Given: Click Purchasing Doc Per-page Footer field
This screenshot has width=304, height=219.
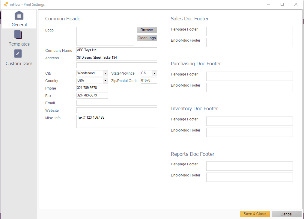Looking at the screenshot, I should [x=249, y=76].
